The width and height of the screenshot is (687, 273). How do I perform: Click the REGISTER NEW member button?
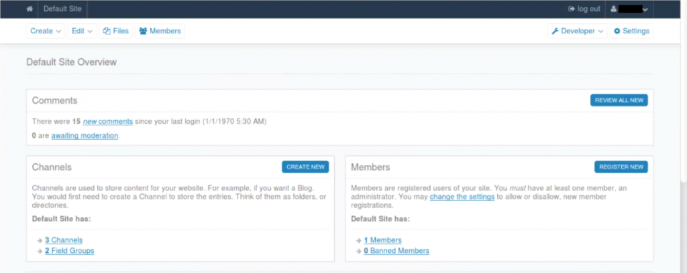(x=621, y=167)
